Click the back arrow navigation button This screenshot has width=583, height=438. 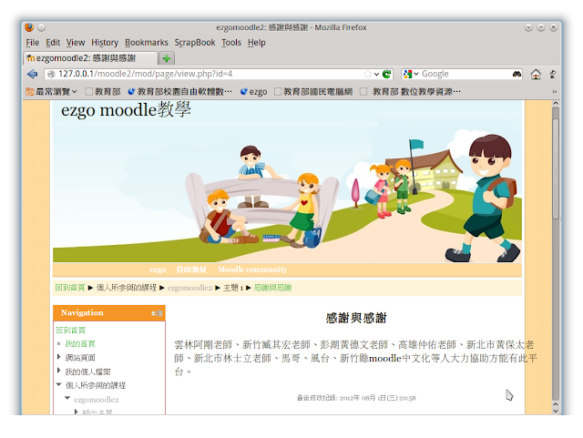(x=33, y=74)
